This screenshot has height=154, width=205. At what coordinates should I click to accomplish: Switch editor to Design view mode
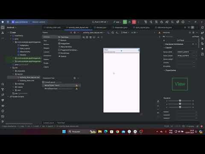[193, 27]
